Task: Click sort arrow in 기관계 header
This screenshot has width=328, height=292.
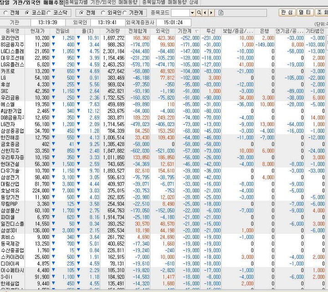Action: 197,31
